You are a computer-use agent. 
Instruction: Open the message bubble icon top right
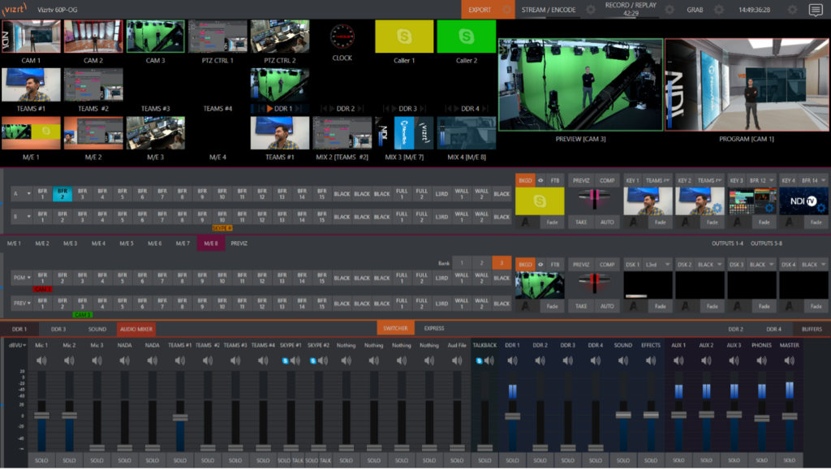click(x=815, y=11)
